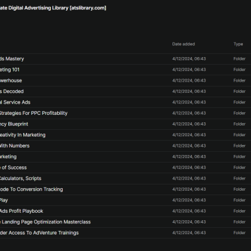The width and height of the screenshot is (251, 251).
Task: Click the date cell in 'AdVenture Trainings' row
Action: [x=189, y=233]
